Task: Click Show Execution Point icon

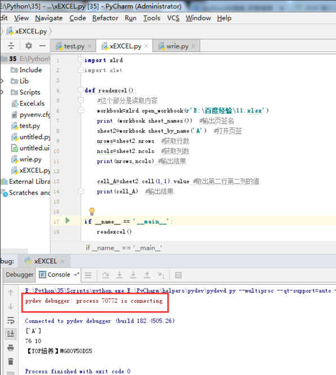Action: tap(89, 275)
